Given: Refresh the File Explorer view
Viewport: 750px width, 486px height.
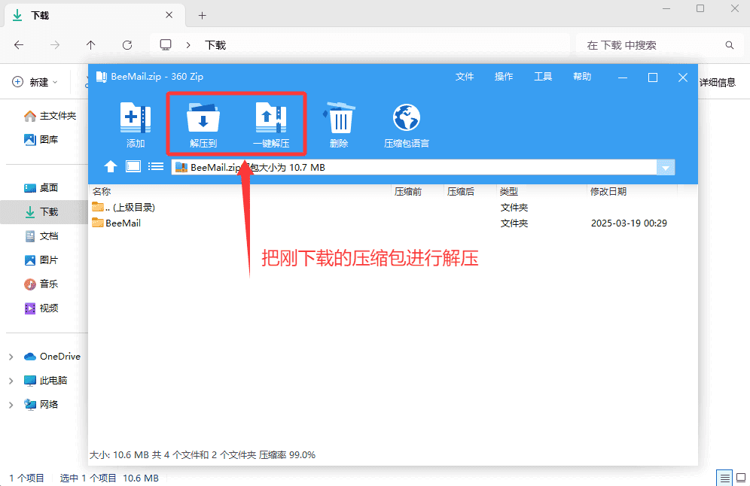Looking at the screenshot, I should coord(127,45).
